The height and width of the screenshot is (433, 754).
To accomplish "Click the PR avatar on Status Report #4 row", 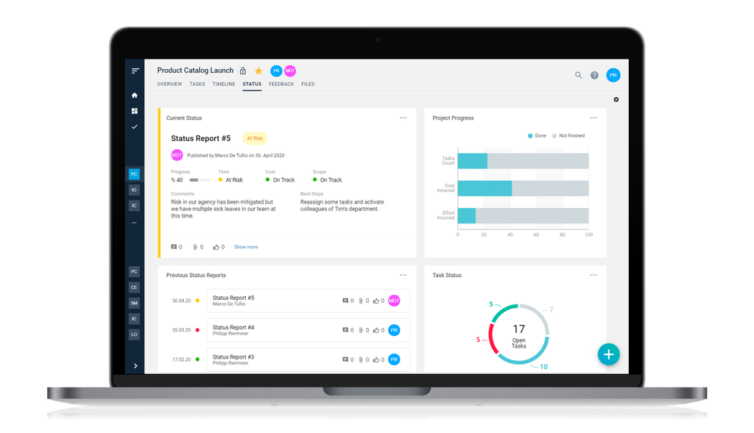I will point(394,330).
